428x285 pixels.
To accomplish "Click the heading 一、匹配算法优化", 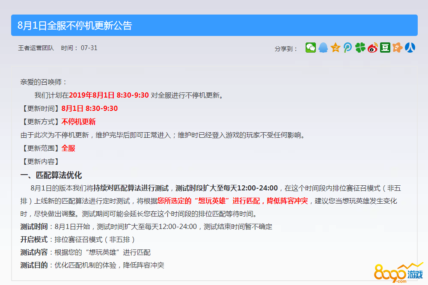I will [51, 175].
